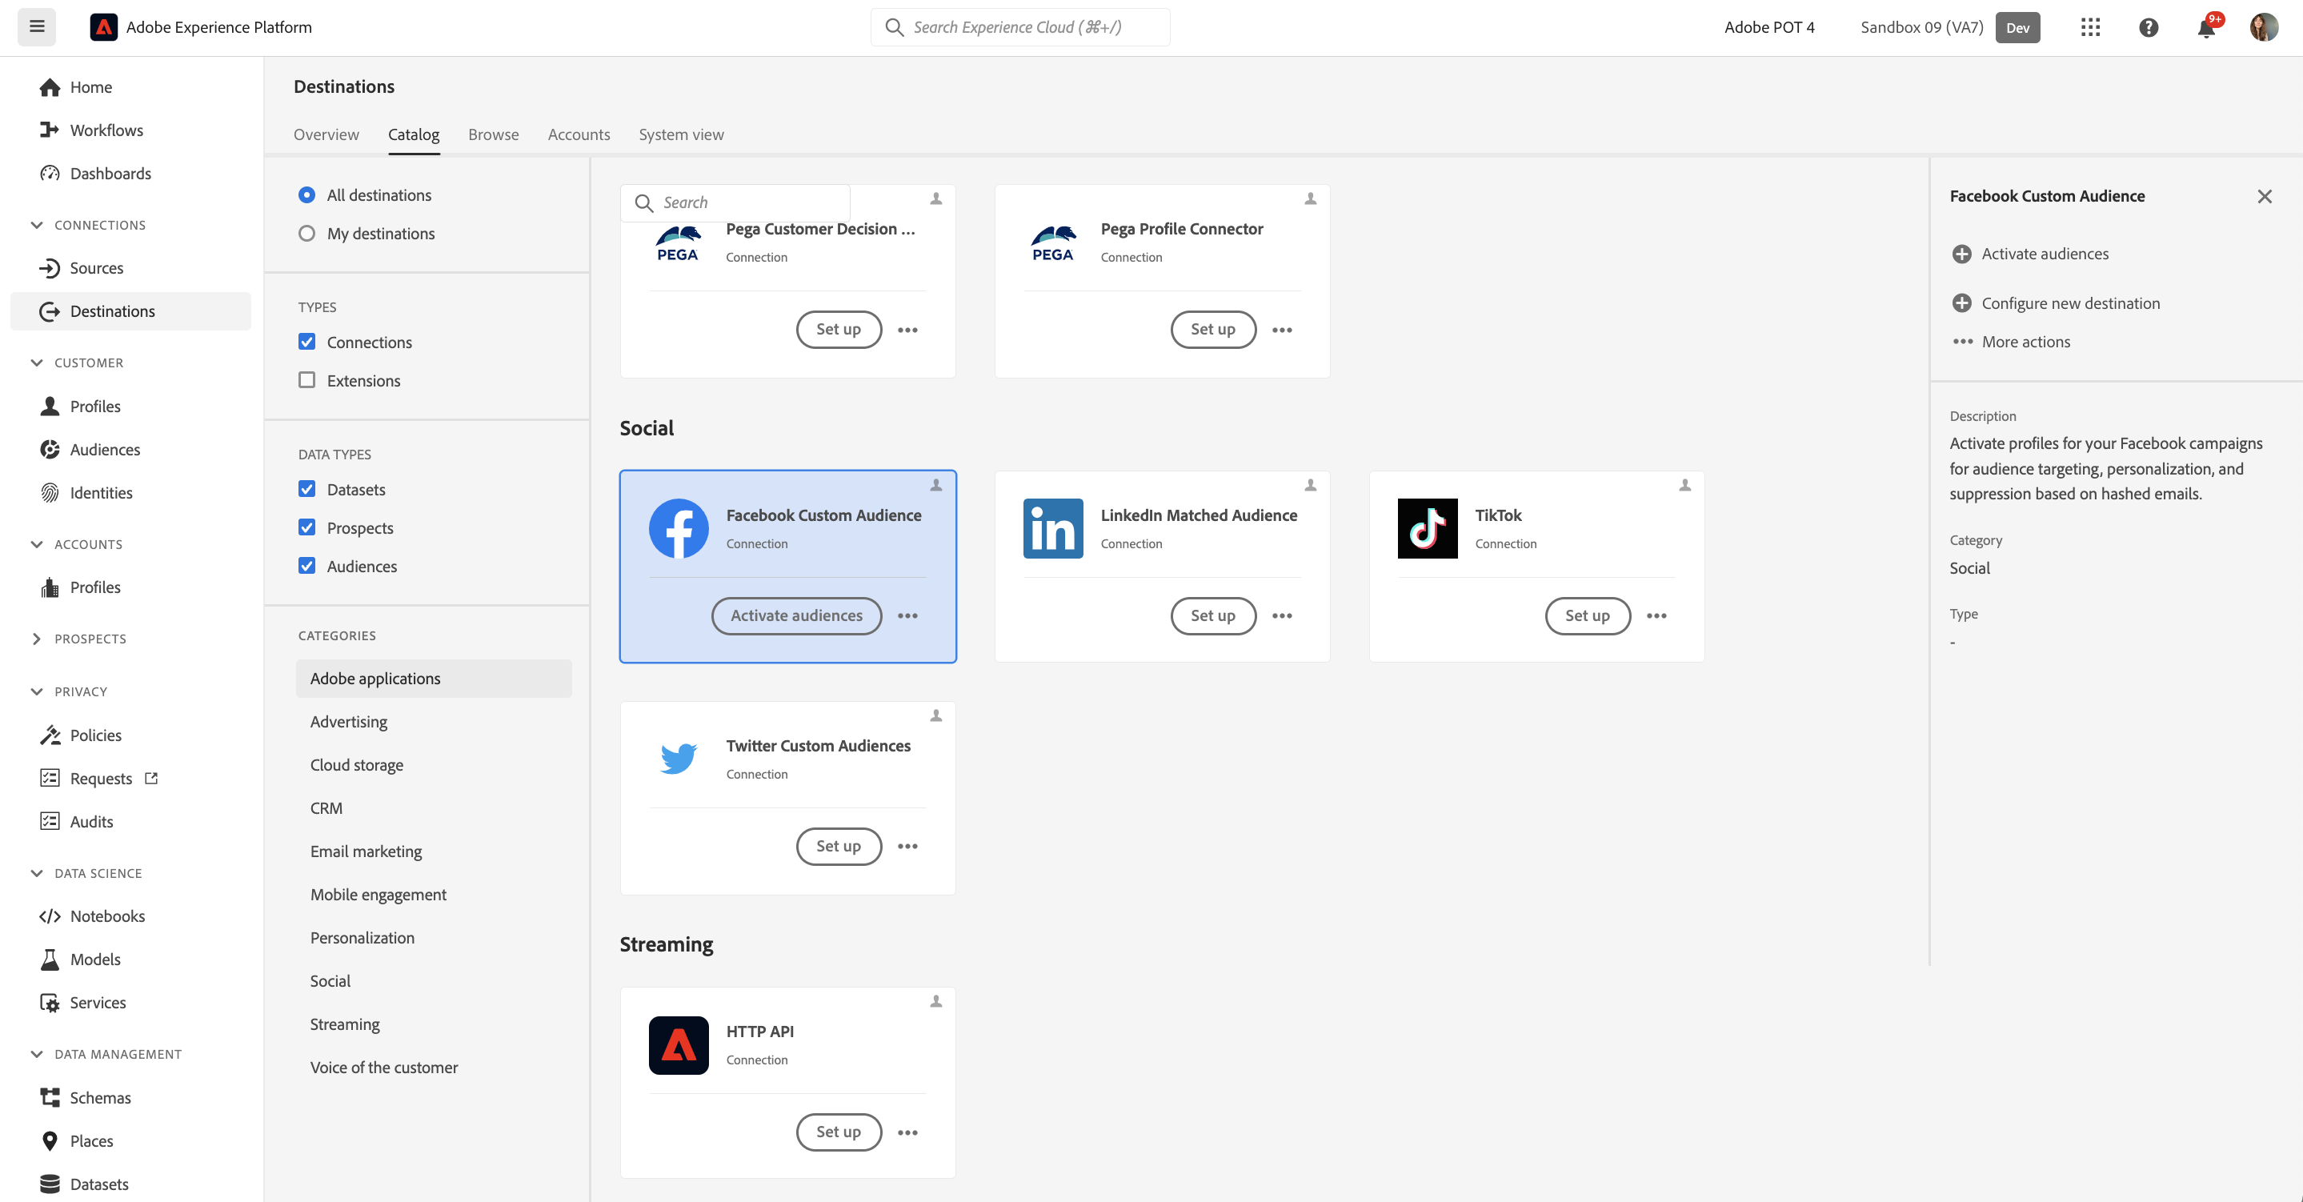Open more options for TikTok card
Screen dimensions: 2303x1202
pos(1656,615)
